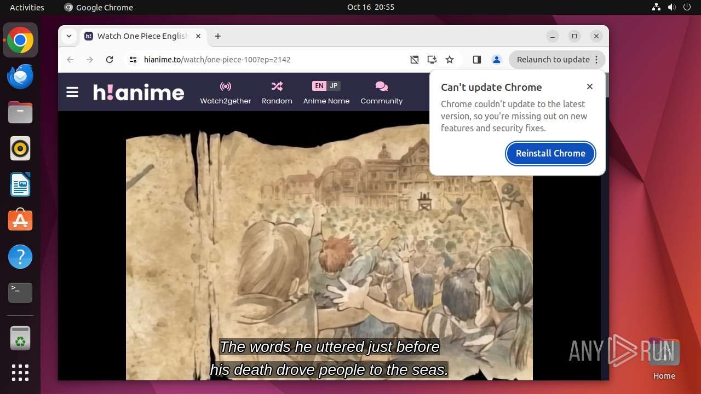Click the install app icon in address bar

pos(432,60)
